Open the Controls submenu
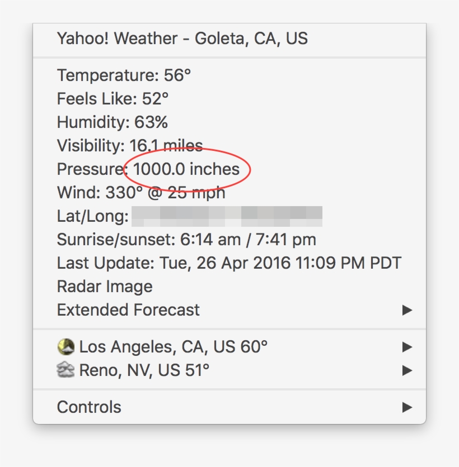This screenshot has height=467, width=459. 408,407
